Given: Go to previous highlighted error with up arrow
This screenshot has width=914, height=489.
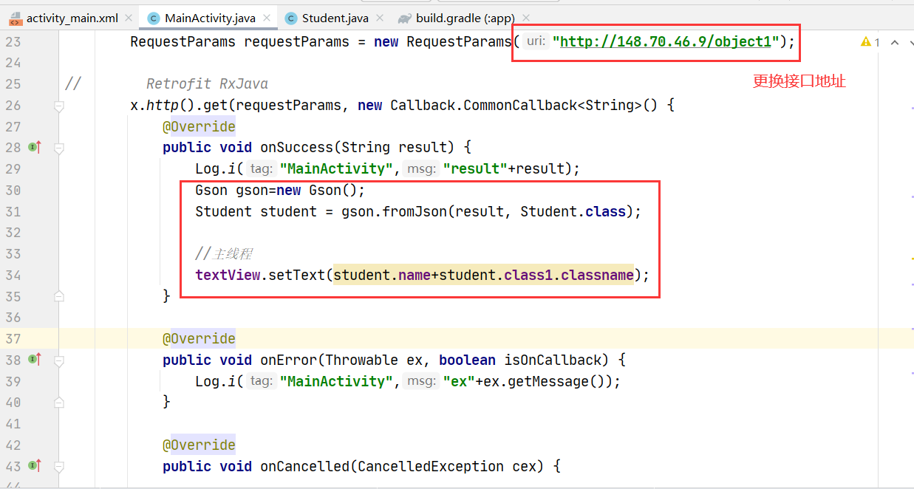Looking at the screenshot, I should [894, 42].
